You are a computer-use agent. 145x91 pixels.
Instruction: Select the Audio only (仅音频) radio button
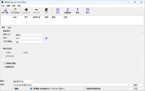(x=21, y=53)
